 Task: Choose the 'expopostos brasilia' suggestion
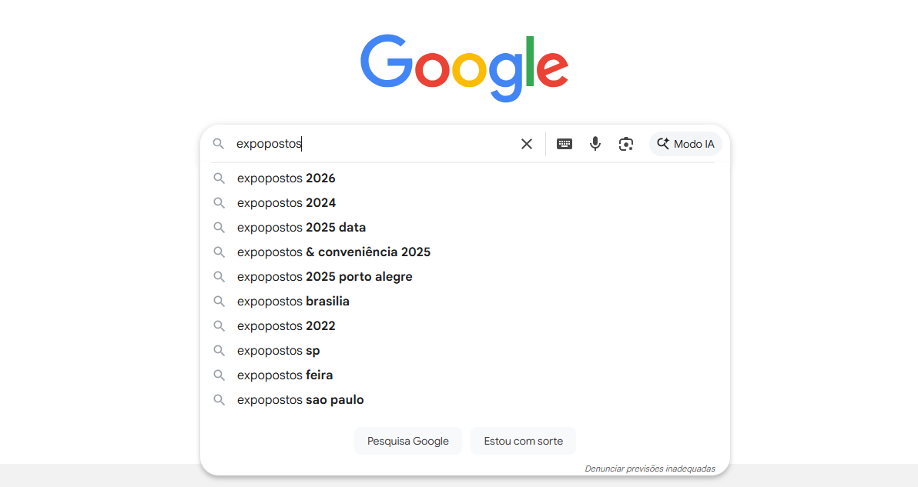(x=293, y=301)
